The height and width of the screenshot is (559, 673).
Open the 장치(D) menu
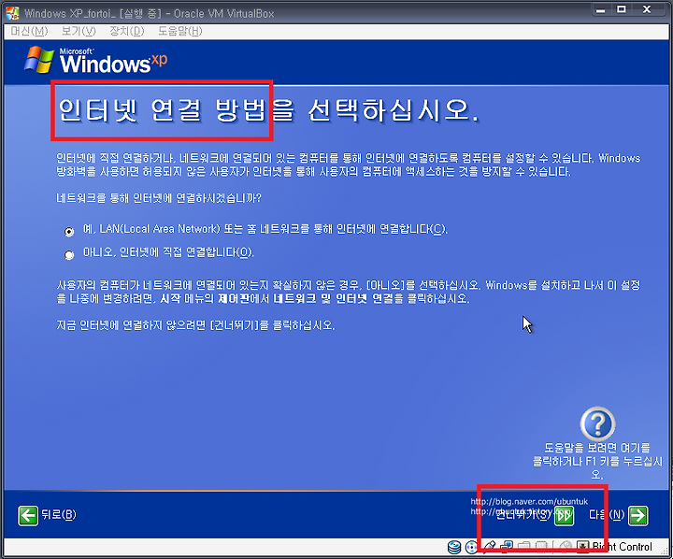point(126,31)
